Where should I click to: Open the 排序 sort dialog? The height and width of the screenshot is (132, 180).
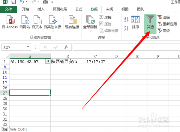pyautogui.click(x=135, y=22)
